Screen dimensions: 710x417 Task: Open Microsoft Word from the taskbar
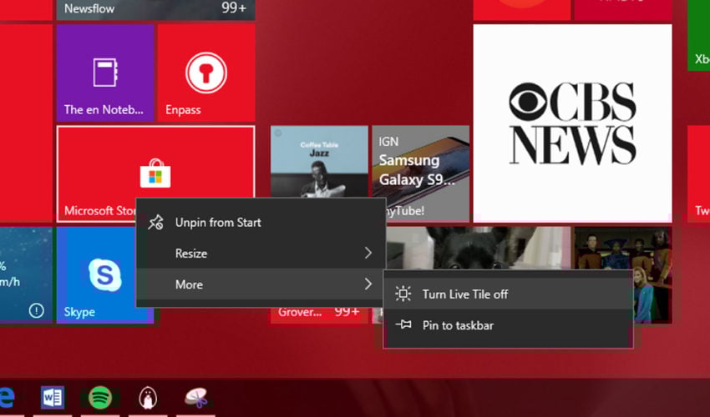(x=53, y=398)
